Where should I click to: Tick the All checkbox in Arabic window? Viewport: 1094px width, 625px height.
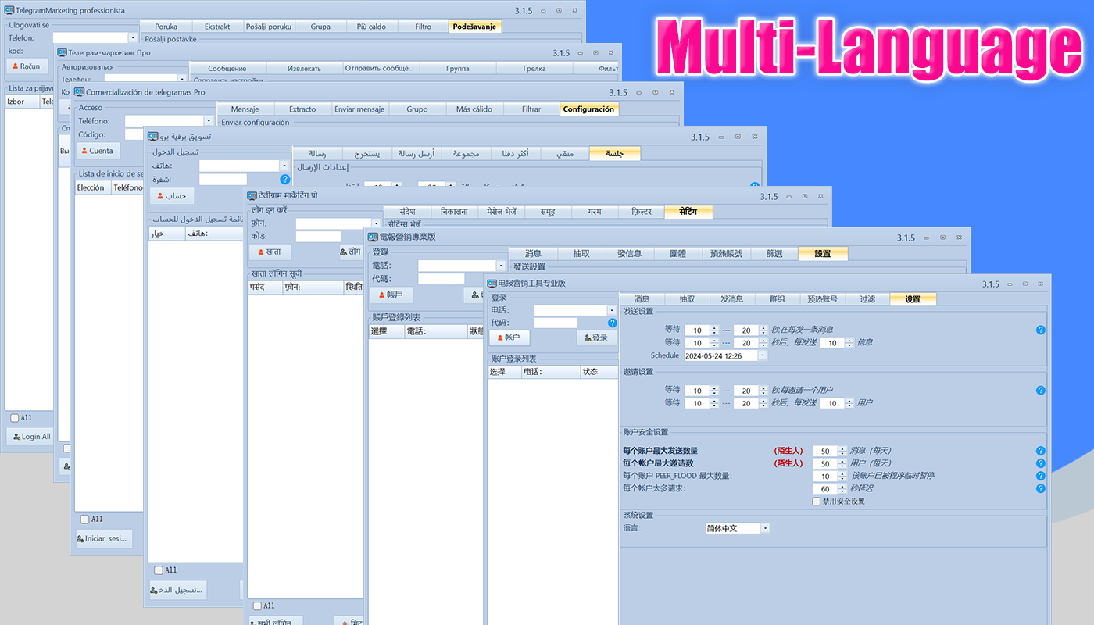(x=159, y=570)
